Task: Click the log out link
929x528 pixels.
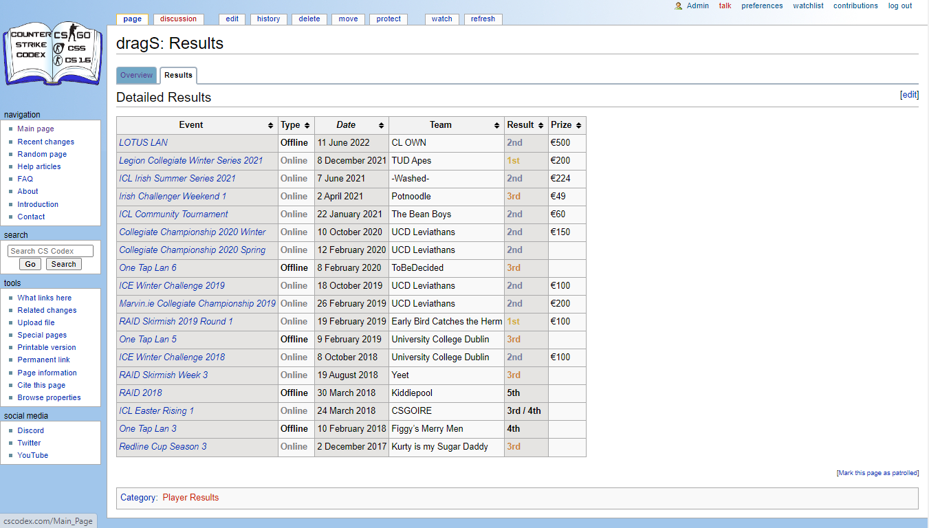Action: [x=899, y=6]
